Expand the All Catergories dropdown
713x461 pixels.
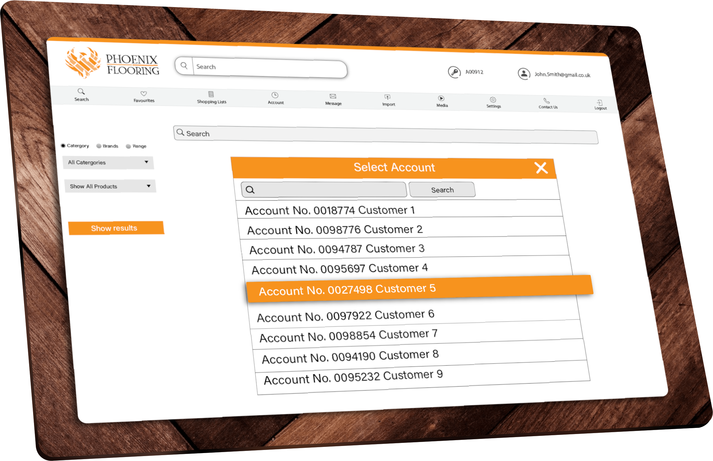click(108, 162)
